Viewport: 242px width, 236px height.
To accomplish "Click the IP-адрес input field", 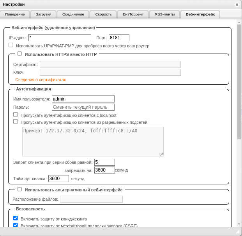I will click(60, 38).
